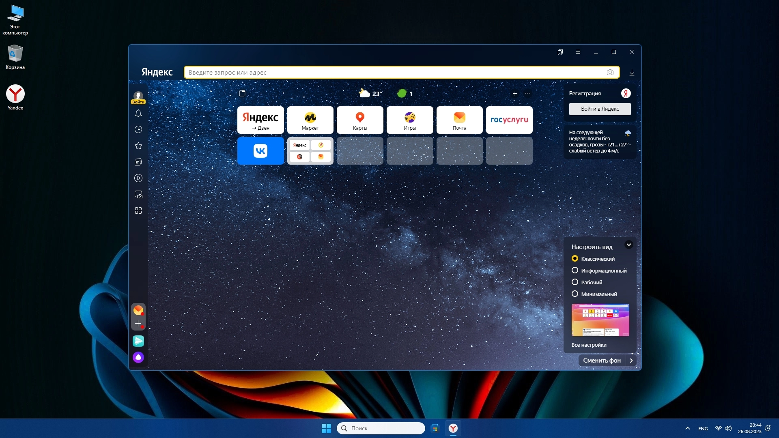Viewport: 779px width, 438px height.
Task: Click camera image search icon in address bar
Action: pos(610,73)
